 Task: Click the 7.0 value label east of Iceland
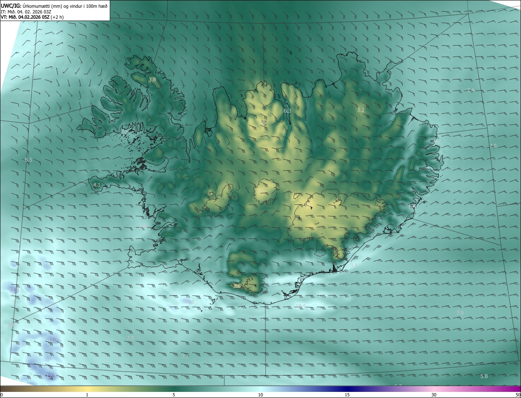[493, 146]
